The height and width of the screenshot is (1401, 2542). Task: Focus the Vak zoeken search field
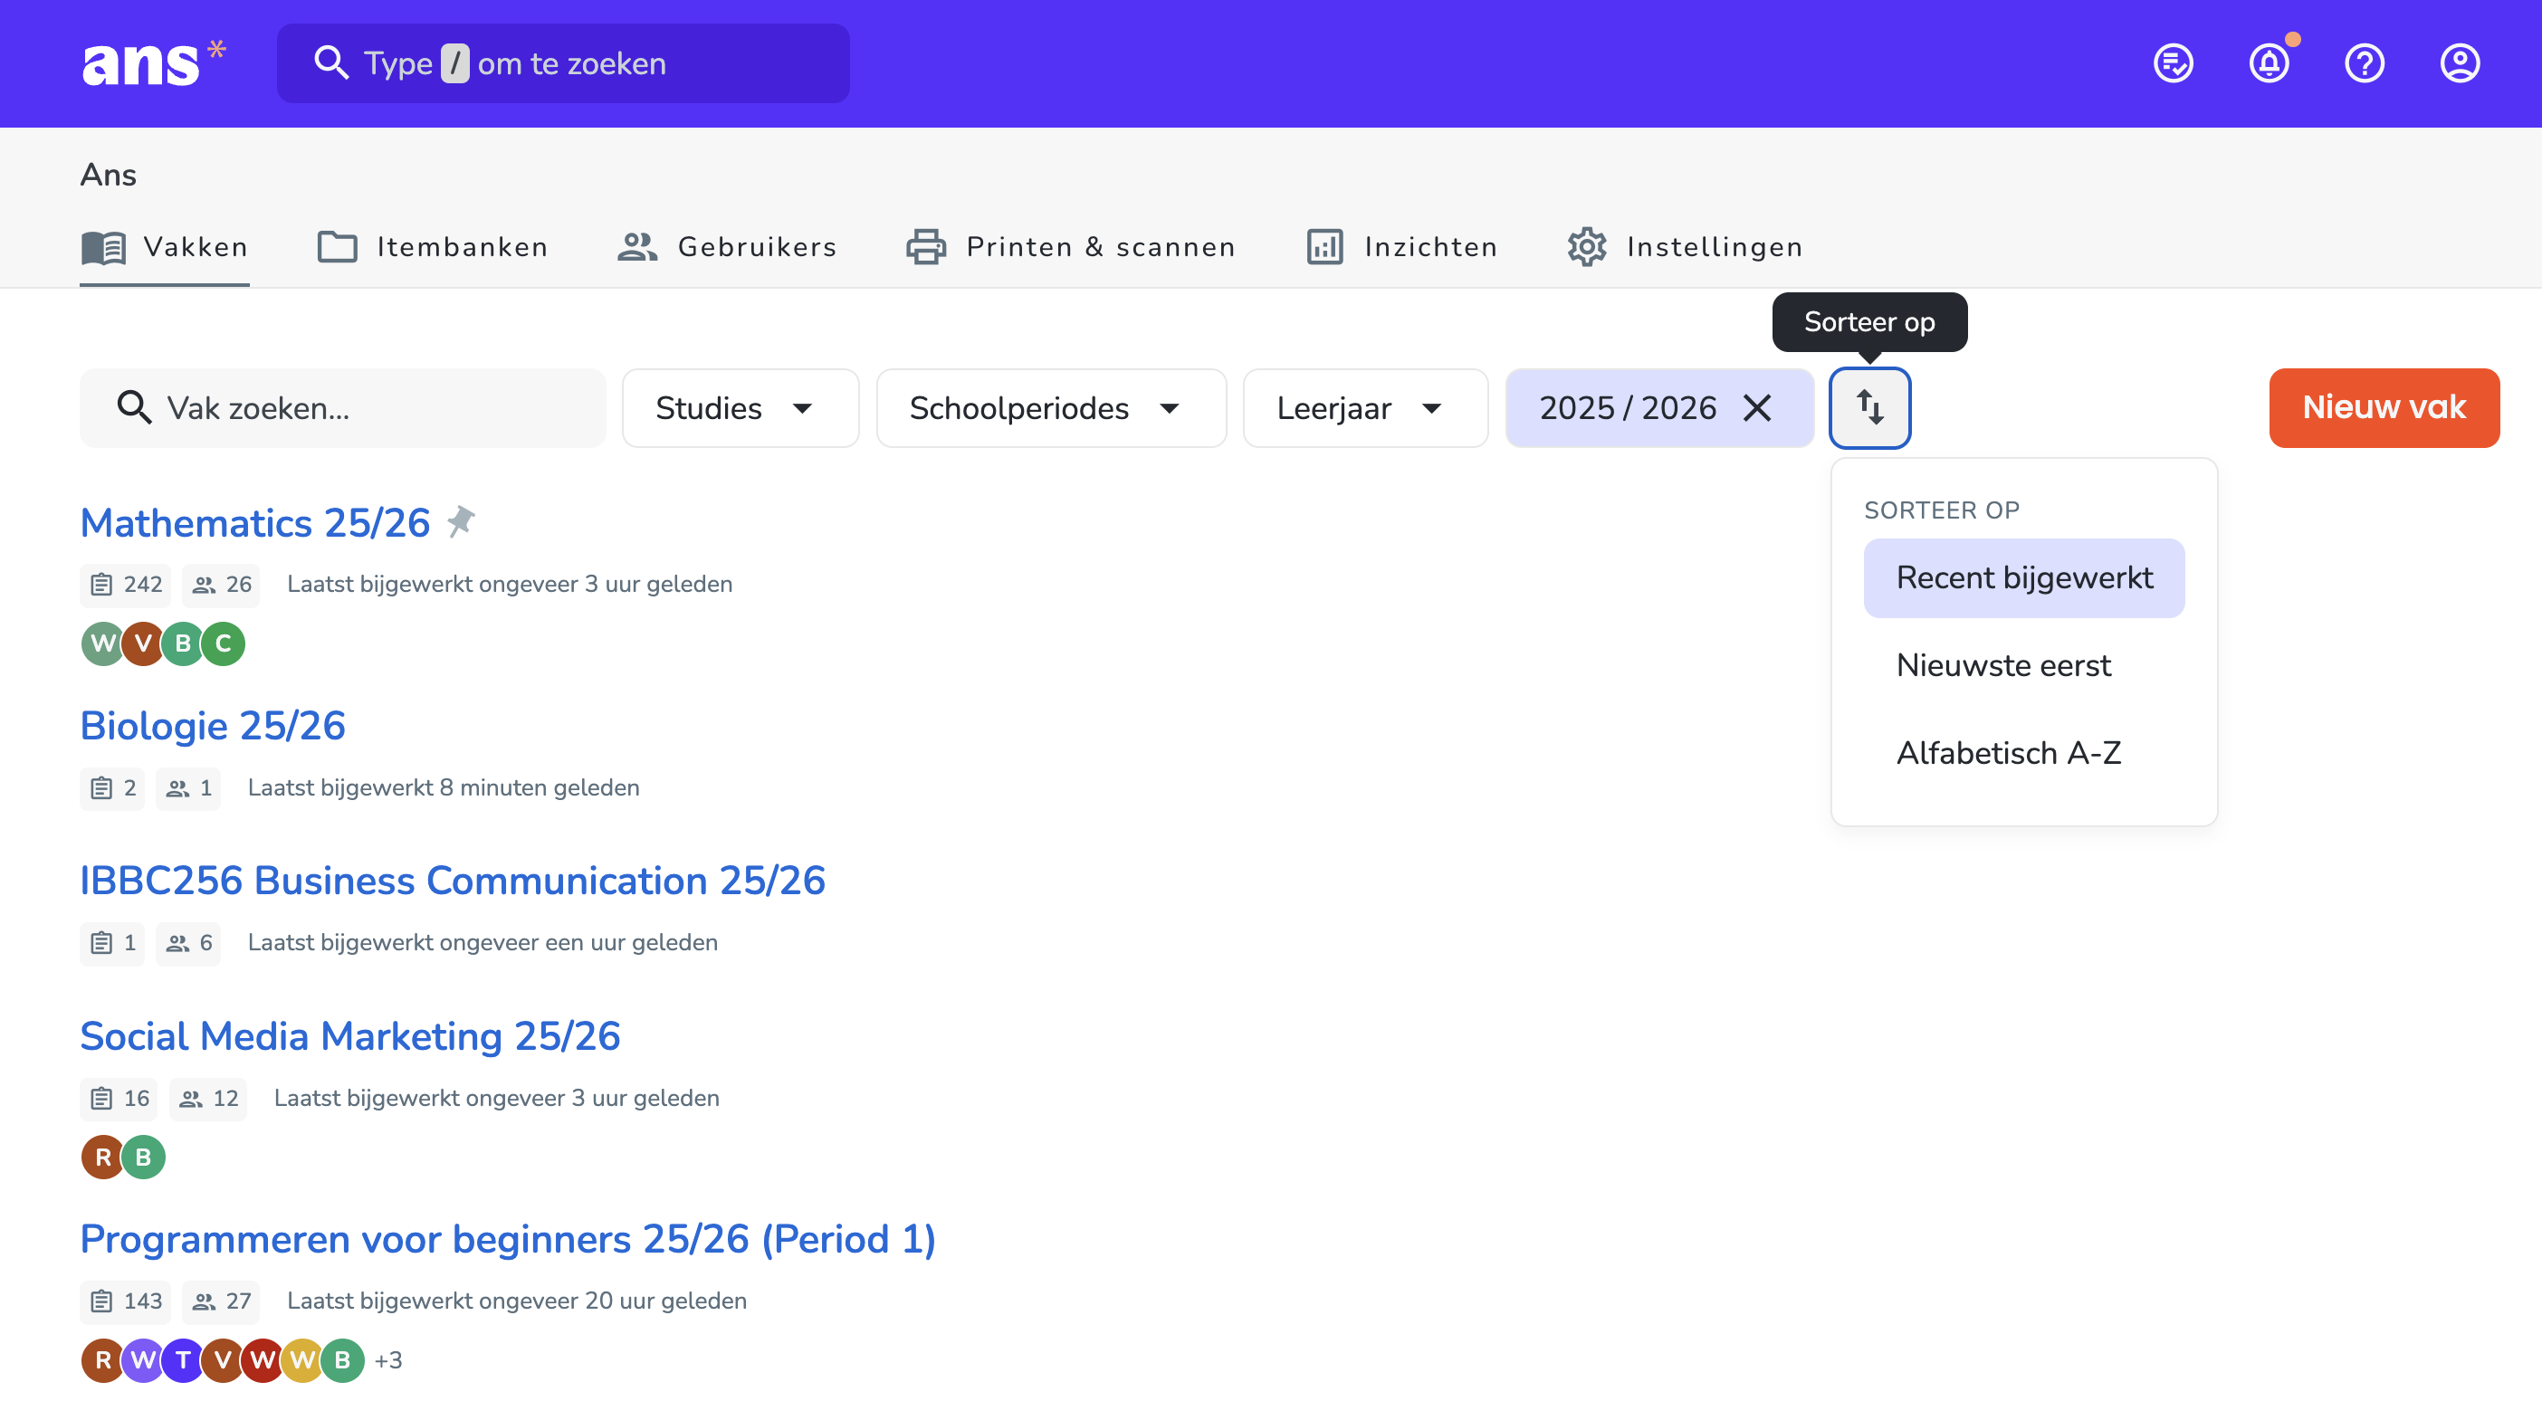coord(342,407)
